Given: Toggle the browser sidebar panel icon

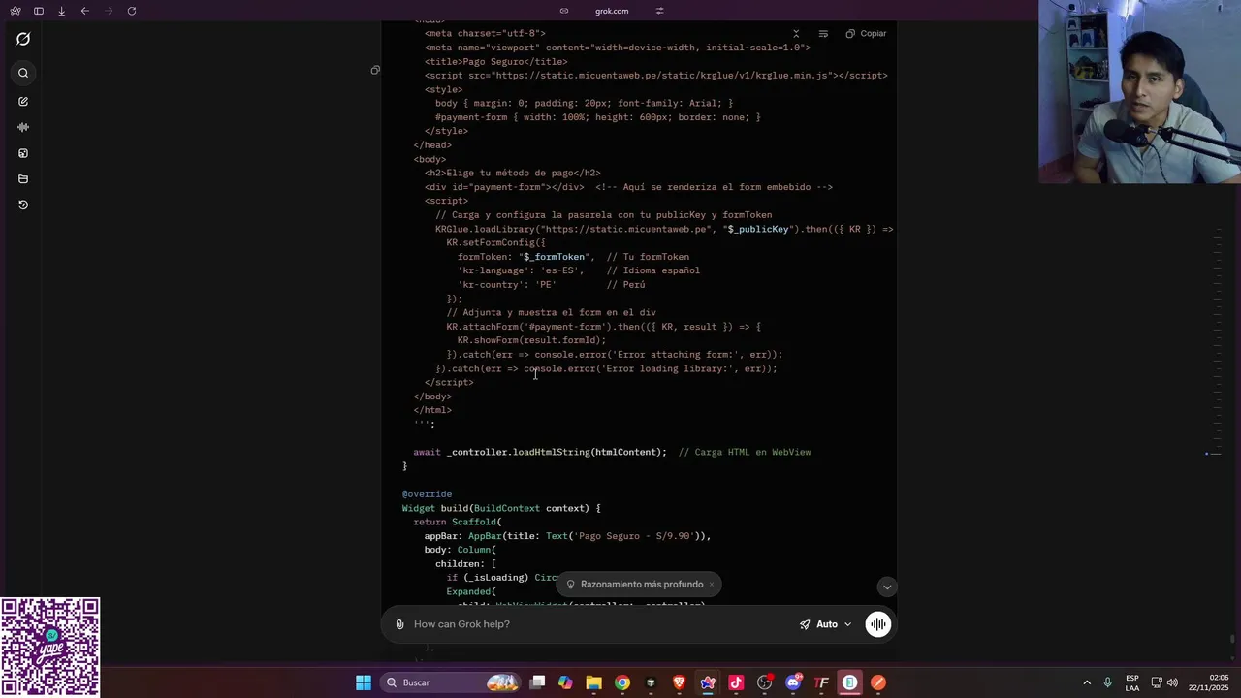Looking at the screenshot, I should click(39, 11).
